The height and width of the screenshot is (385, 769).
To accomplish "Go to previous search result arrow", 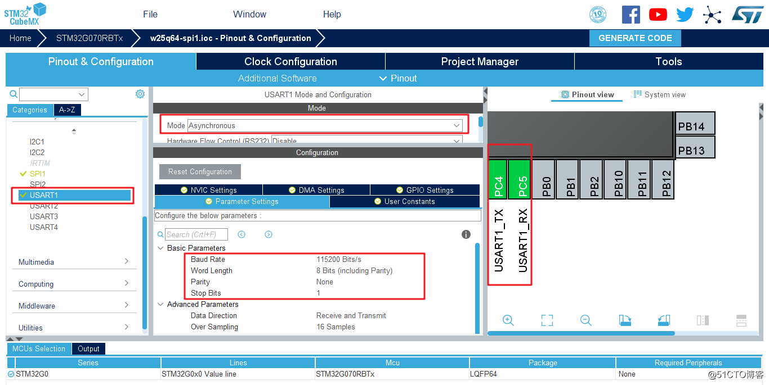I will pyautogui.click(x=242, y=234).
